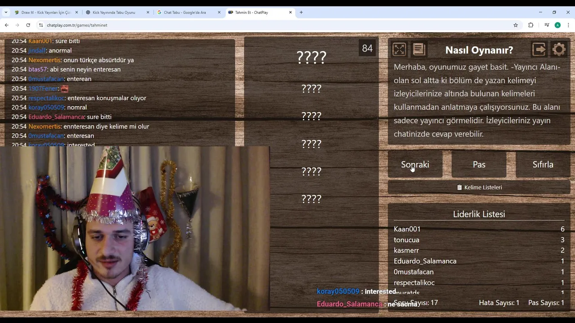The width and height of the screenshot is (575, 323).
Task: Open the notes/word list page icon
Action: click(x=419, y=49)
